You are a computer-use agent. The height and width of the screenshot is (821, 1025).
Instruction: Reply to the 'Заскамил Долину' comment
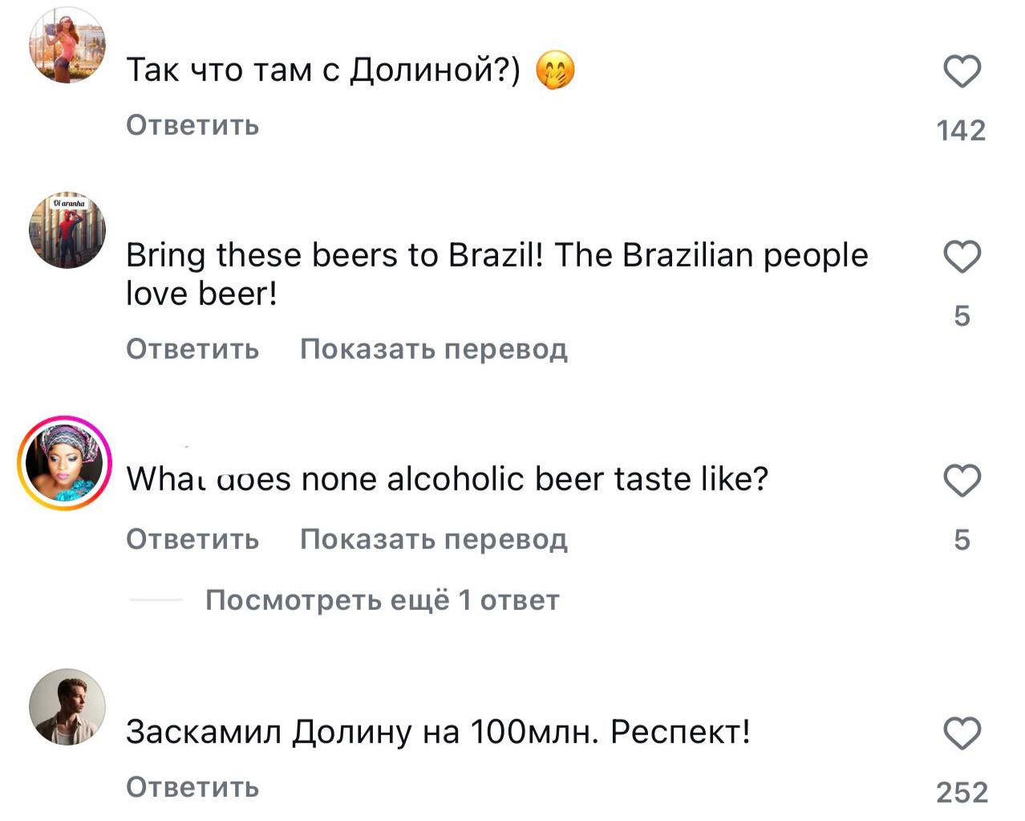192,787
